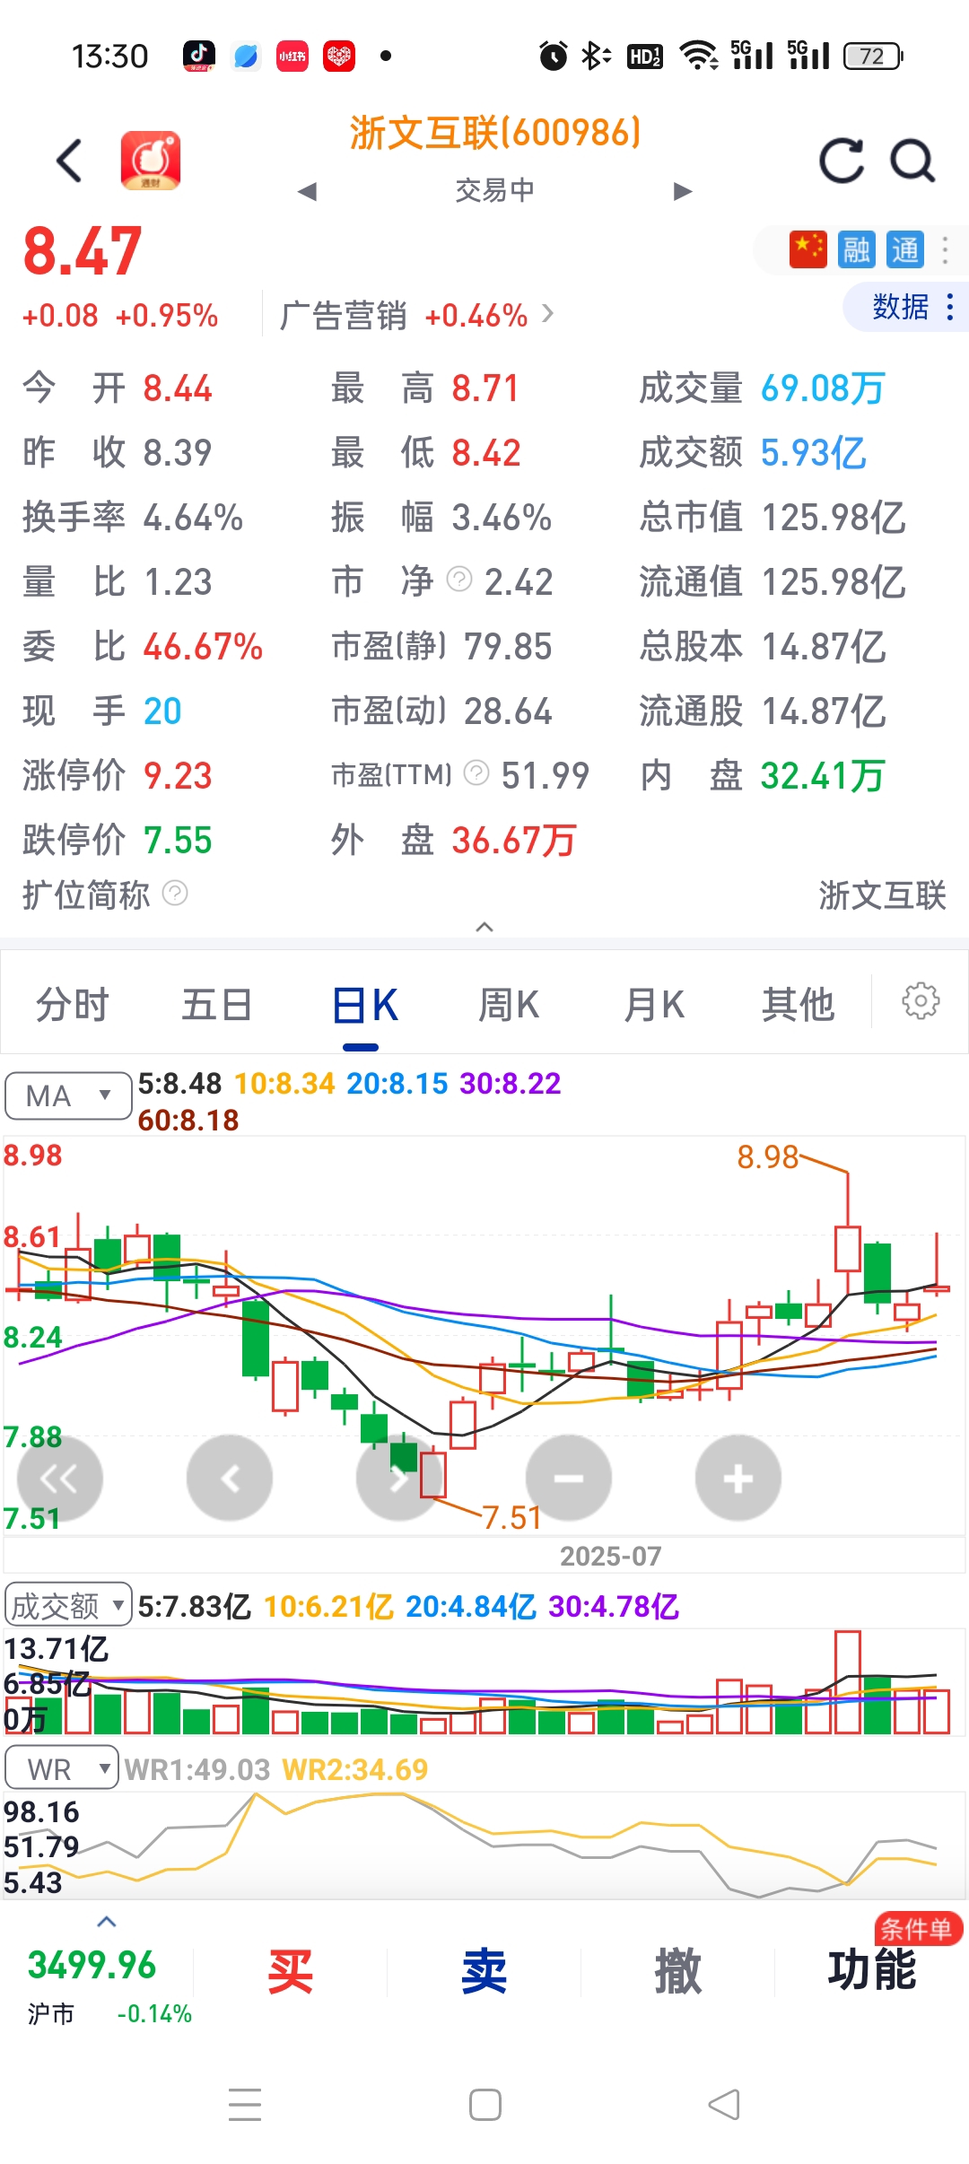
Task: Tap the WR1:49.03 indicator readout
Action: point(197,1769)
